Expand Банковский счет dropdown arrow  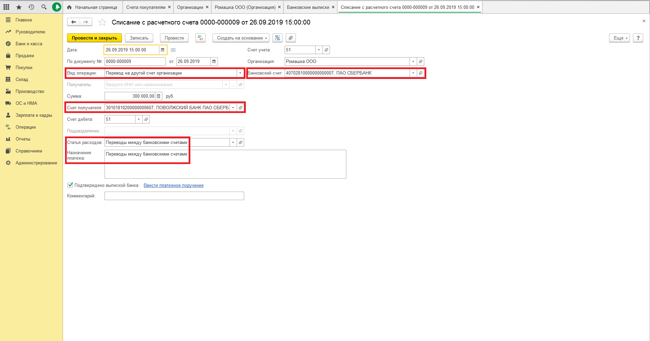point(413,73)
